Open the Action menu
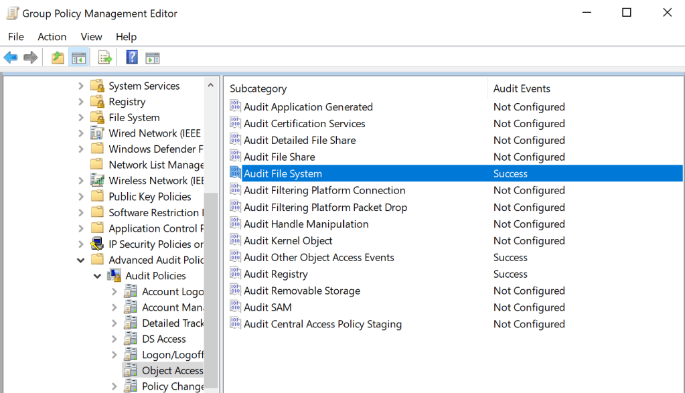 52,37
